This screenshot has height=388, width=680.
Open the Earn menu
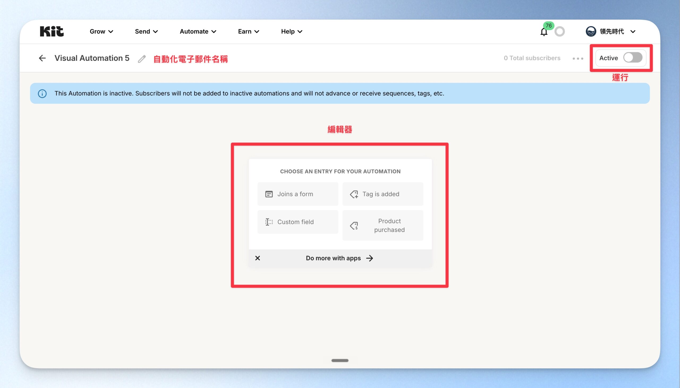click(x=249, y=31)
